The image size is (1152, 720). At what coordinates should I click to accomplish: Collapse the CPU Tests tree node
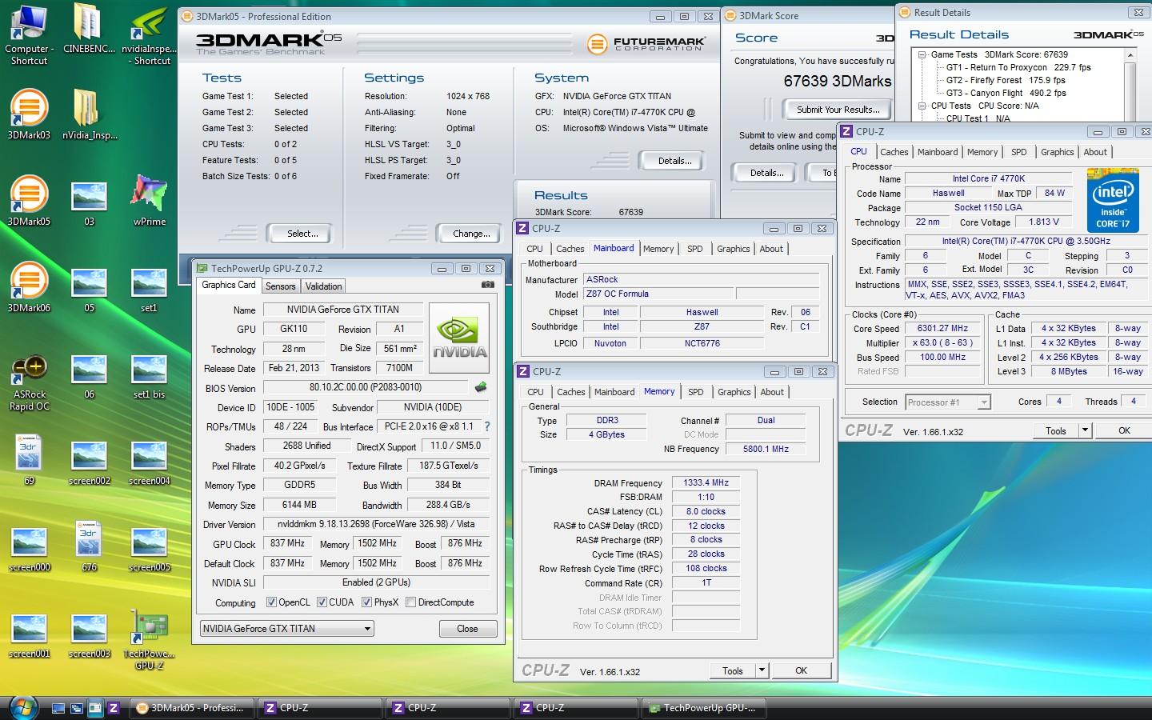[x=922, y=106]
